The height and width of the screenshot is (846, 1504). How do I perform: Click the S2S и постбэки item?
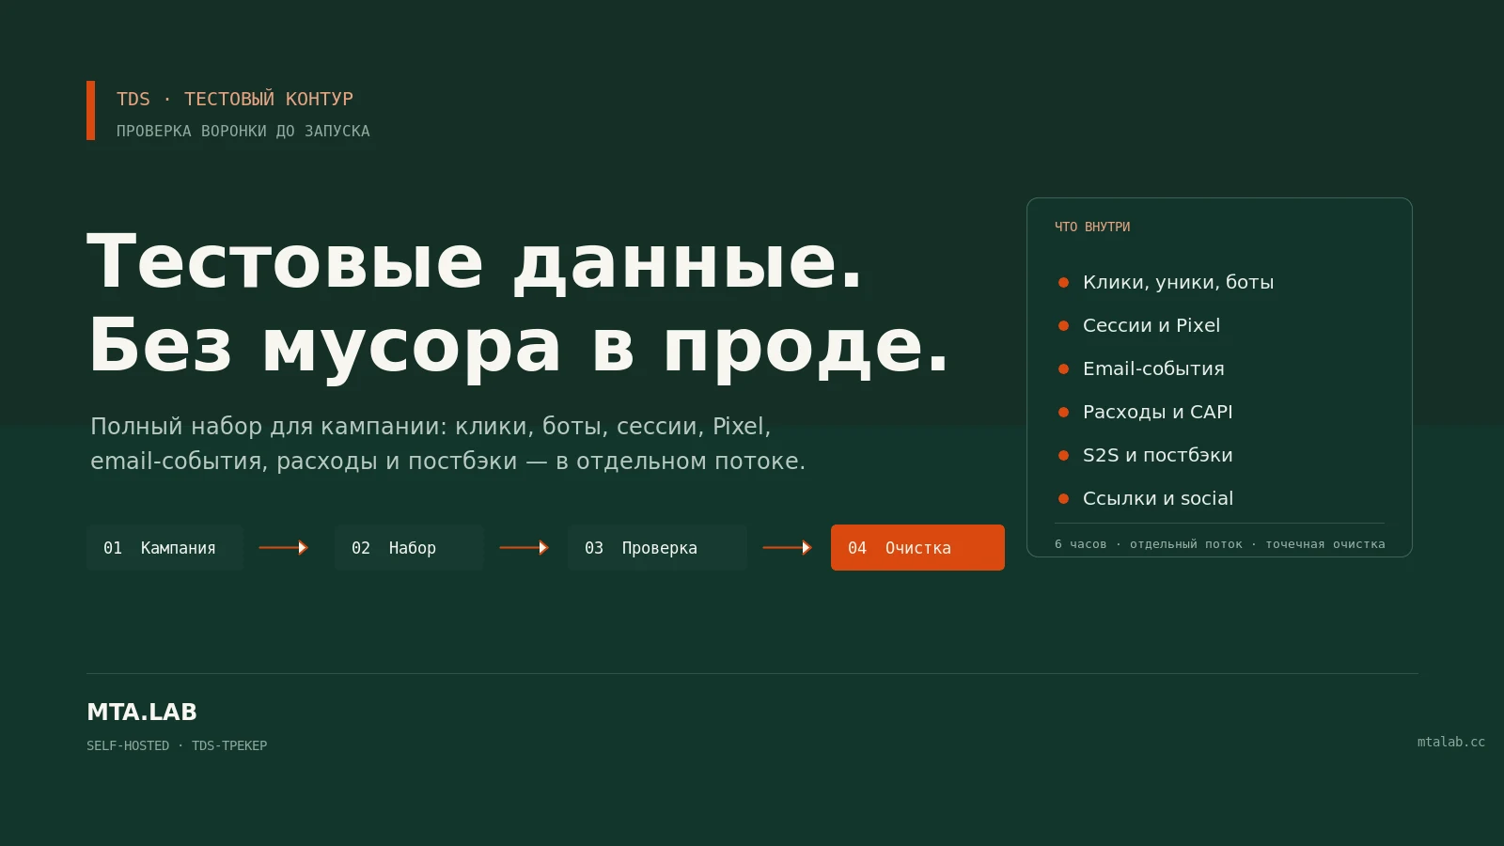coord(1157,455)
